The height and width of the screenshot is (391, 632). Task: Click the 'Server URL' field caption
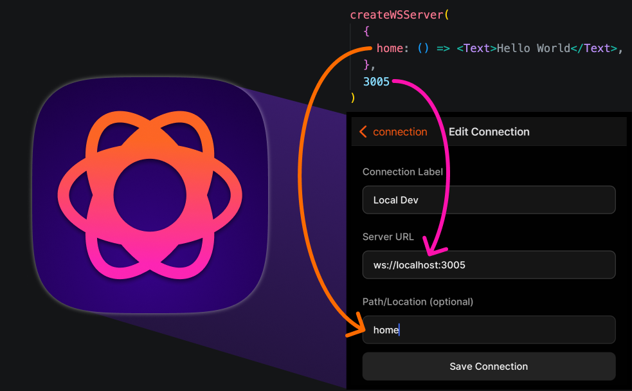(388, 237)
